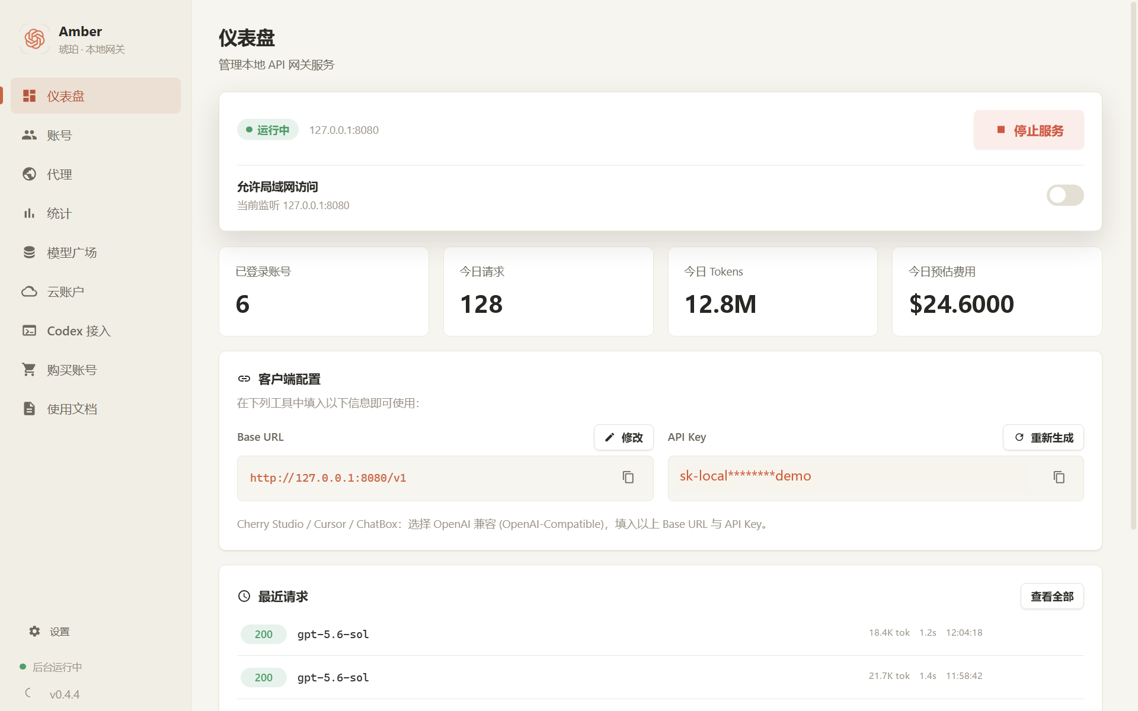Viewport: 1138px width, 711px height.
Task: Go to 购买账号 page
Action: (95, 370)
